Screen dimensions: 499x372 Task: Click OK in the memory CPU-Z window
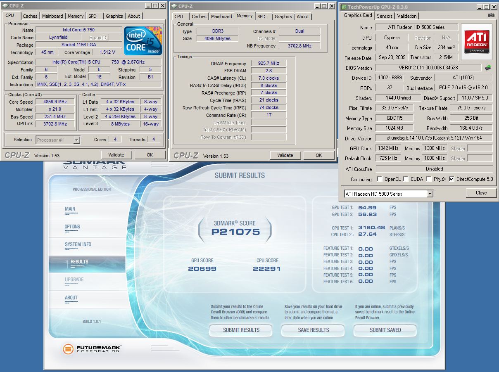[x=318, y=155]
